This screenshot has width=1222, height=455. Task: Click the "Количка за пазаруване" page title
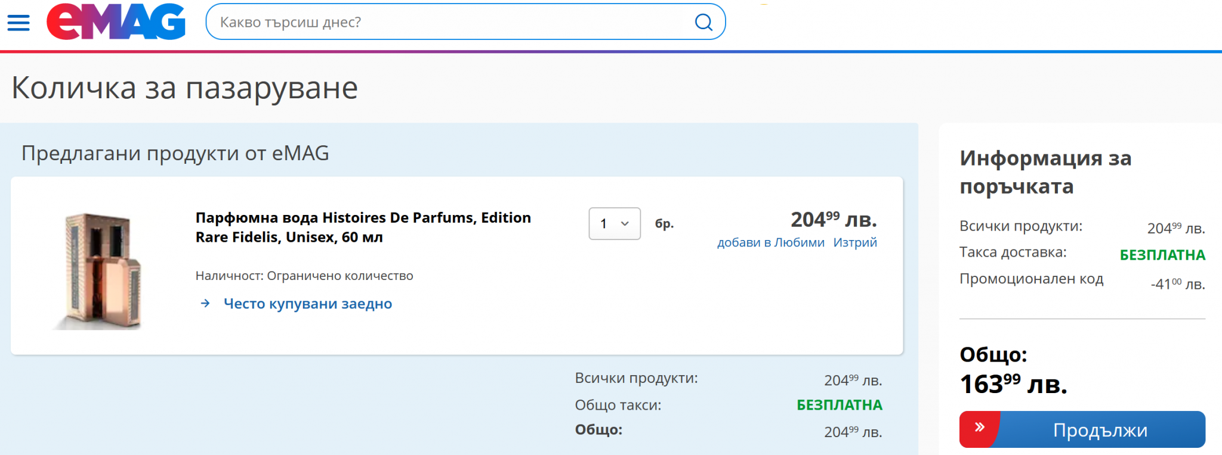pos(184,88)
